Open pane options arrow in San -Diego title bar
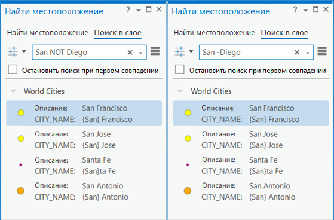This screenshot has width=334, height=220. click(x=305, y=10)
